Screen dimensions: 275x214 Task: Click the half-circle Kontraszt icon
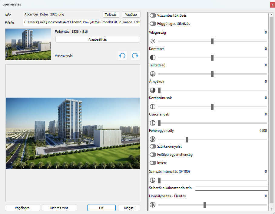click(153, 58)
